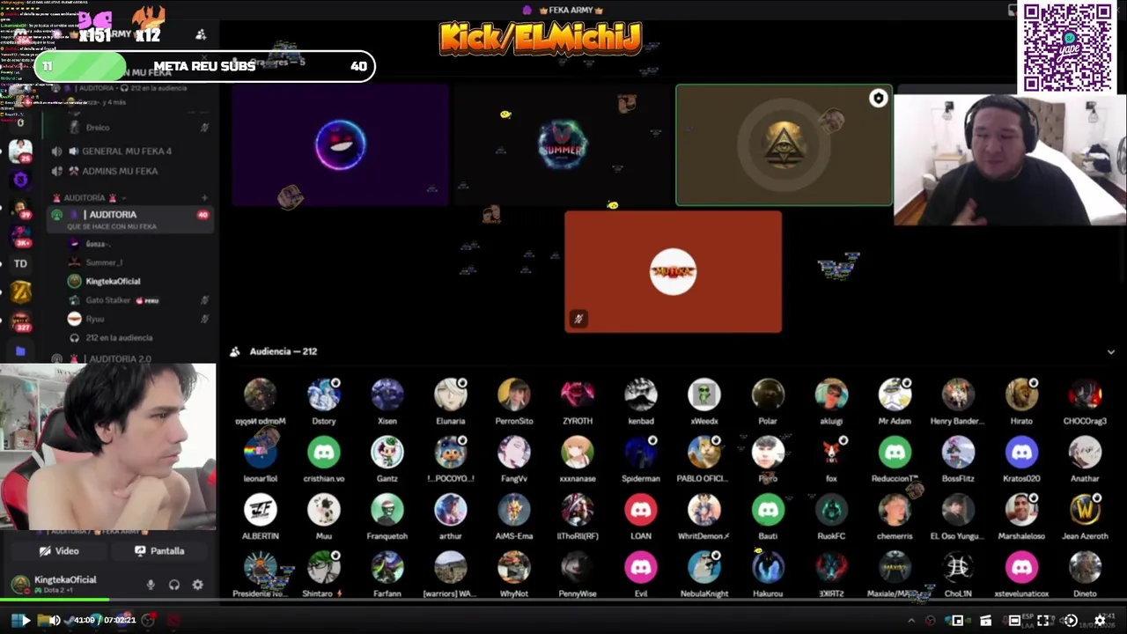Open audience member fox avatar
This screenshot has height=634, width=1127.
coord(831,453)
